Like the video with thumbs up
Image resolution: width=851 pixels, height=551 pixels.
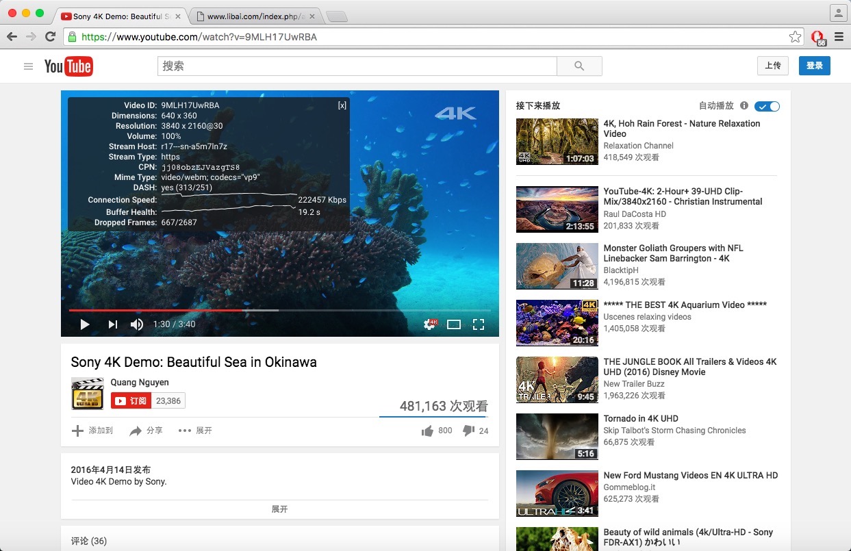point(428,431)
